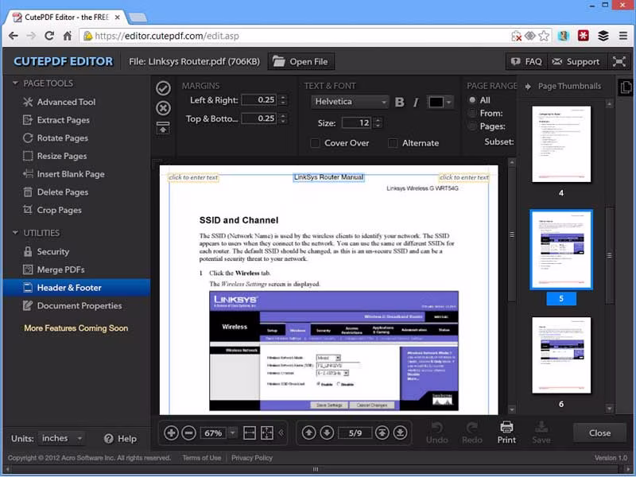636x477 pixels.
Task: Collapse the PAGE TOOLS section
Action: click(15, 83)
